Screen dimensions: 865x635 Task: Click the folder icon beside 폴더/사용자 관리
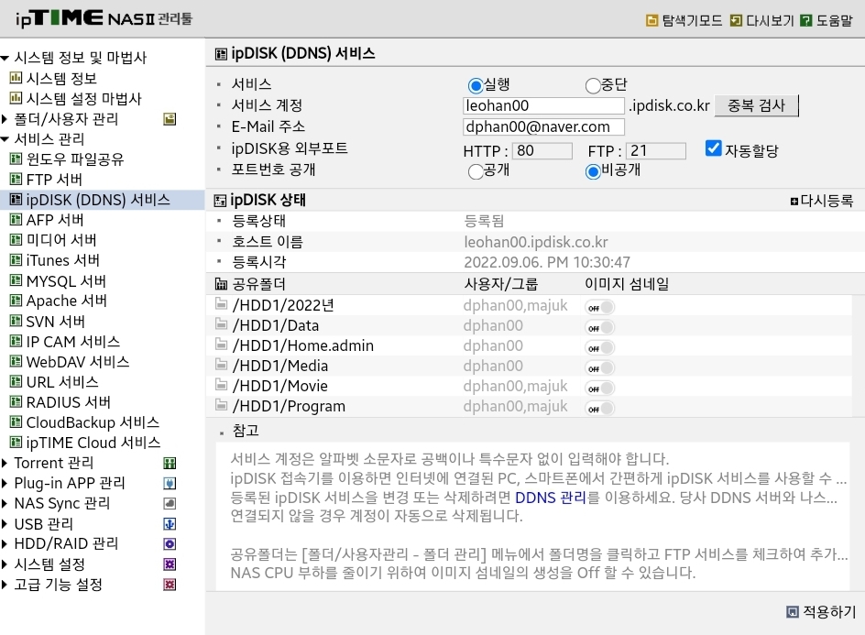[x=170, y=119]
